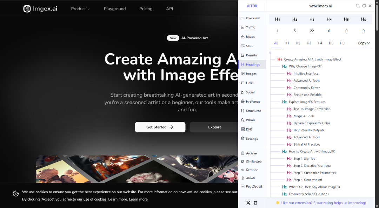Click the Imgex.ai logo icon

(27, 9)
